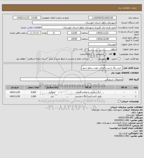Screen dimensions: 144x158
Task: Click the delivery city field دزفول
Action: pyautogui.click(x=103, y=49)
